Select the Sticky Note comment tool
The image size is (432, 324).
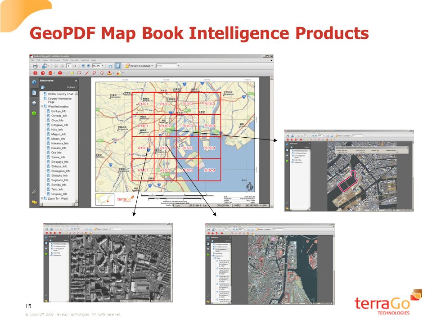pos(72,73)
